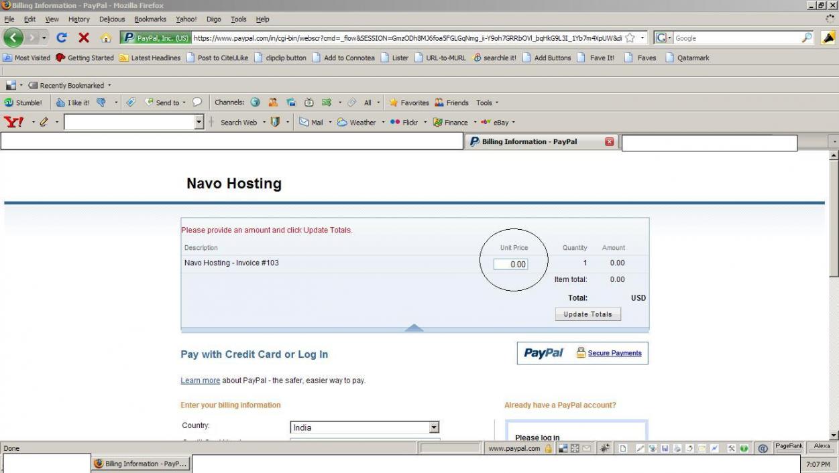The image size is (839, 473).
Task: Open the URL history dropdown arrow
Action: pos(643,38)
